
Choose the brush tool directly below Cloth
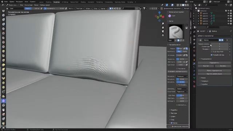click(3, 105)
